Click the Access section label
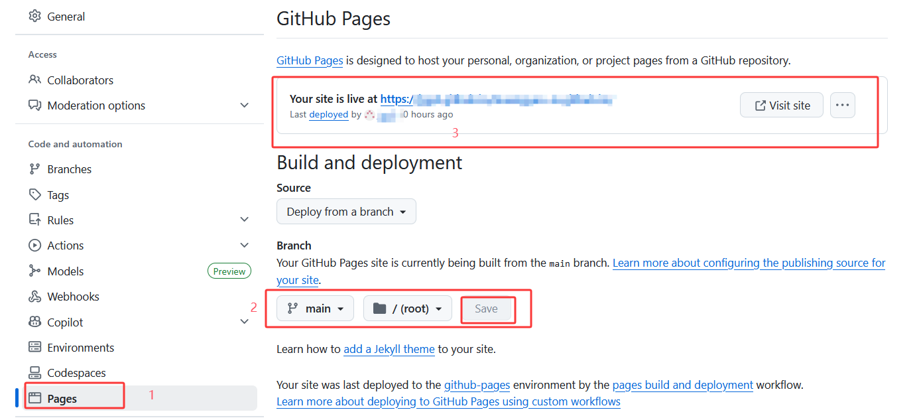 (x=42, y=54)
